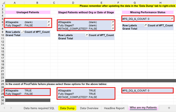Open the Fully Staged? filter in Unstaged Patients
Viewport: 176px width, 112px height.
tap(49, 25)
